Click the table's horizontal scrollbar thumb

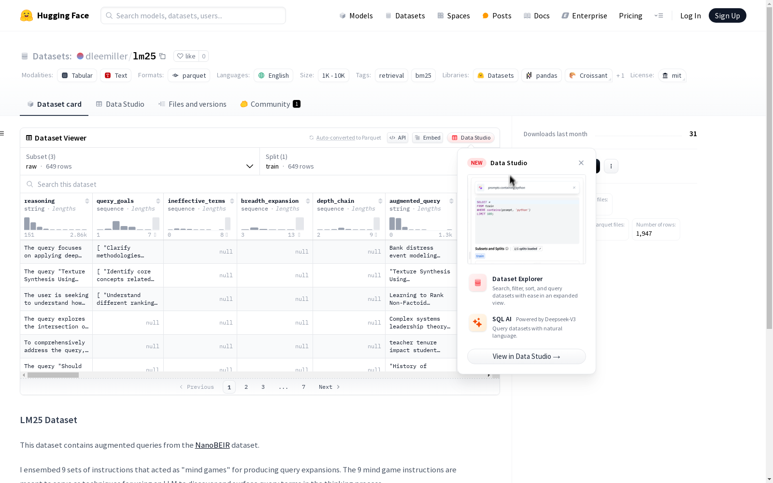coord(54,375)
